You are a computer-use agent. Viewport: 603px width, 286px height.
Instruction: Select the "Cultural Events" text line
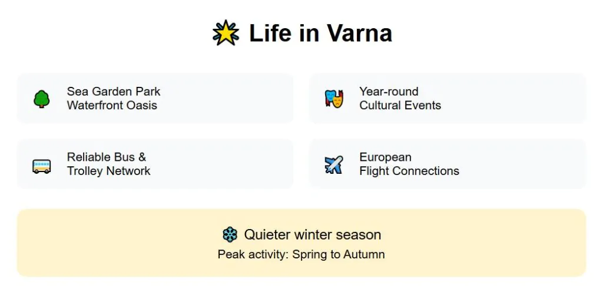pos(400,106)
